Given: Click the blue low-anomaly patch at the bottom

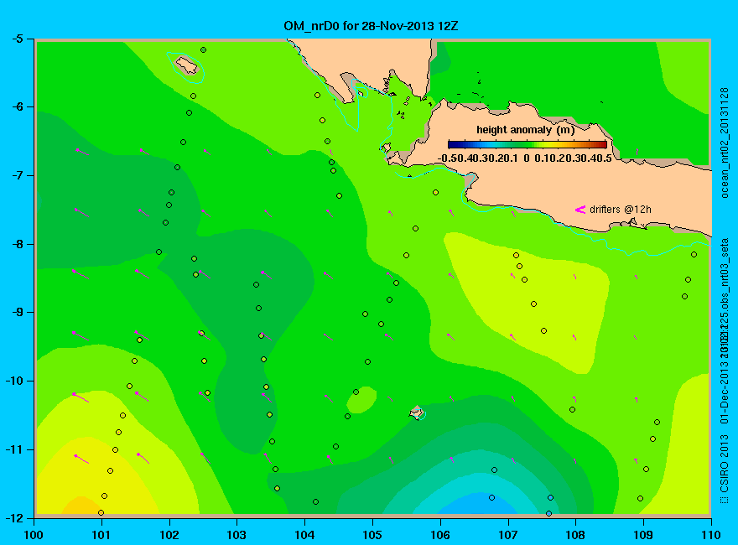Looking at the screenshot, I should (478, 504).
